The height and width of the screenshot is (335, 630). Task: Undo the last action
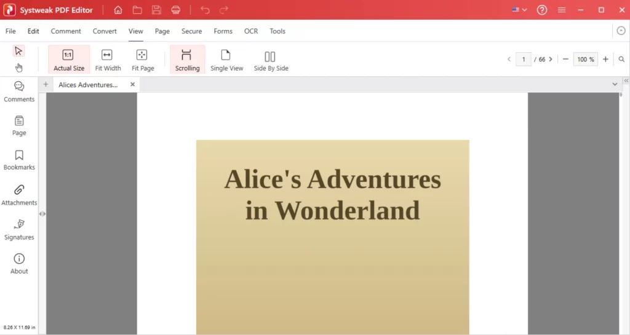click(x=205, y=10)
